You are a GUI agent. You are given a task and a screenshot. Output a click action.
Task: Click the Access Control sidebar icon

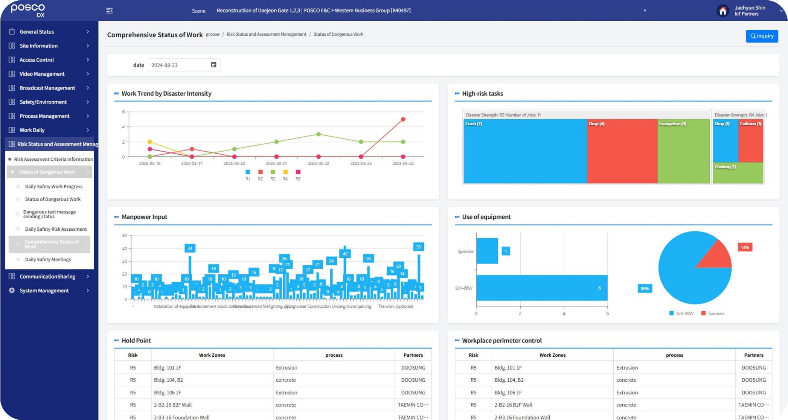point(12,59)
